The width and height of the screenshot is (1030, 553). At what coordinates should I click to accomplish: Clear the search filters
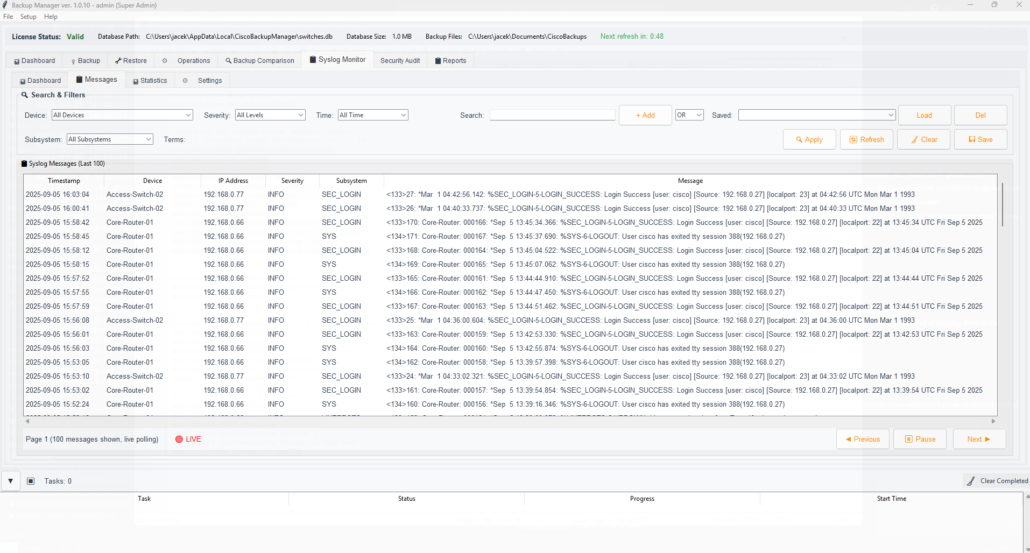tap(923, 139)
